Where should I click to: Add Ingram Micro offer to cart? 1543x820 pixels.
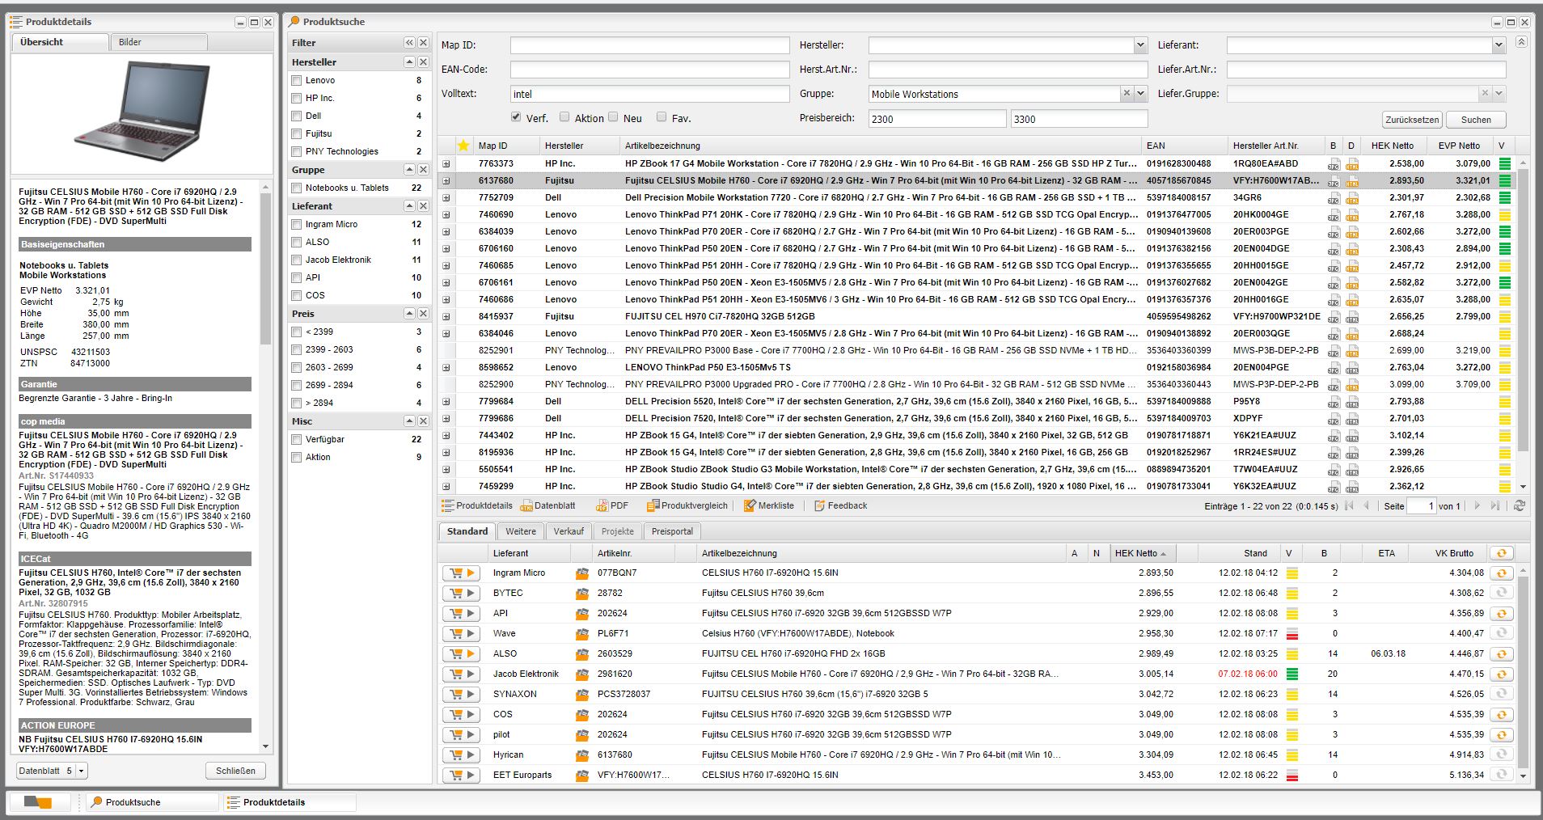[x=461, y=573]
